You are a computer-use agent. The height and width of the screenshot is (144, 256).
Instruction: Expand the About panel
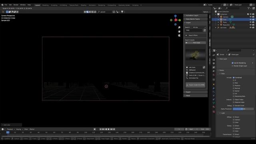pyautogui.click(x=196, y=96)
